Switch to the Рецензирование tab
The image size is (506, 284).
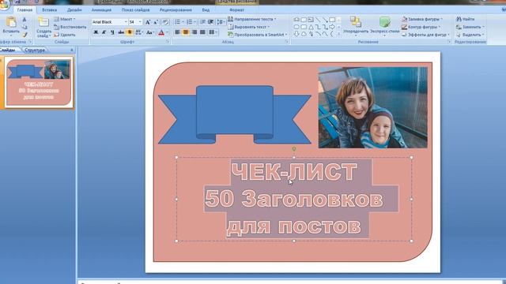[x=176, y=10]
